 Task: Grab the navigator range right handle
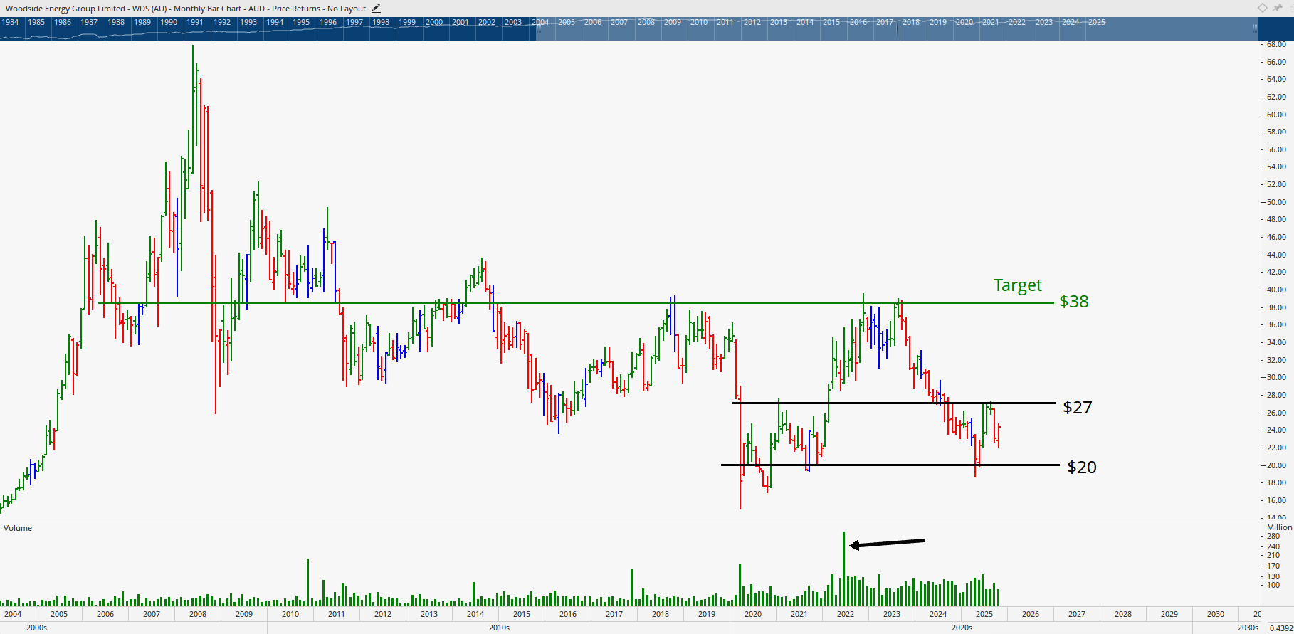point(1255,28)
